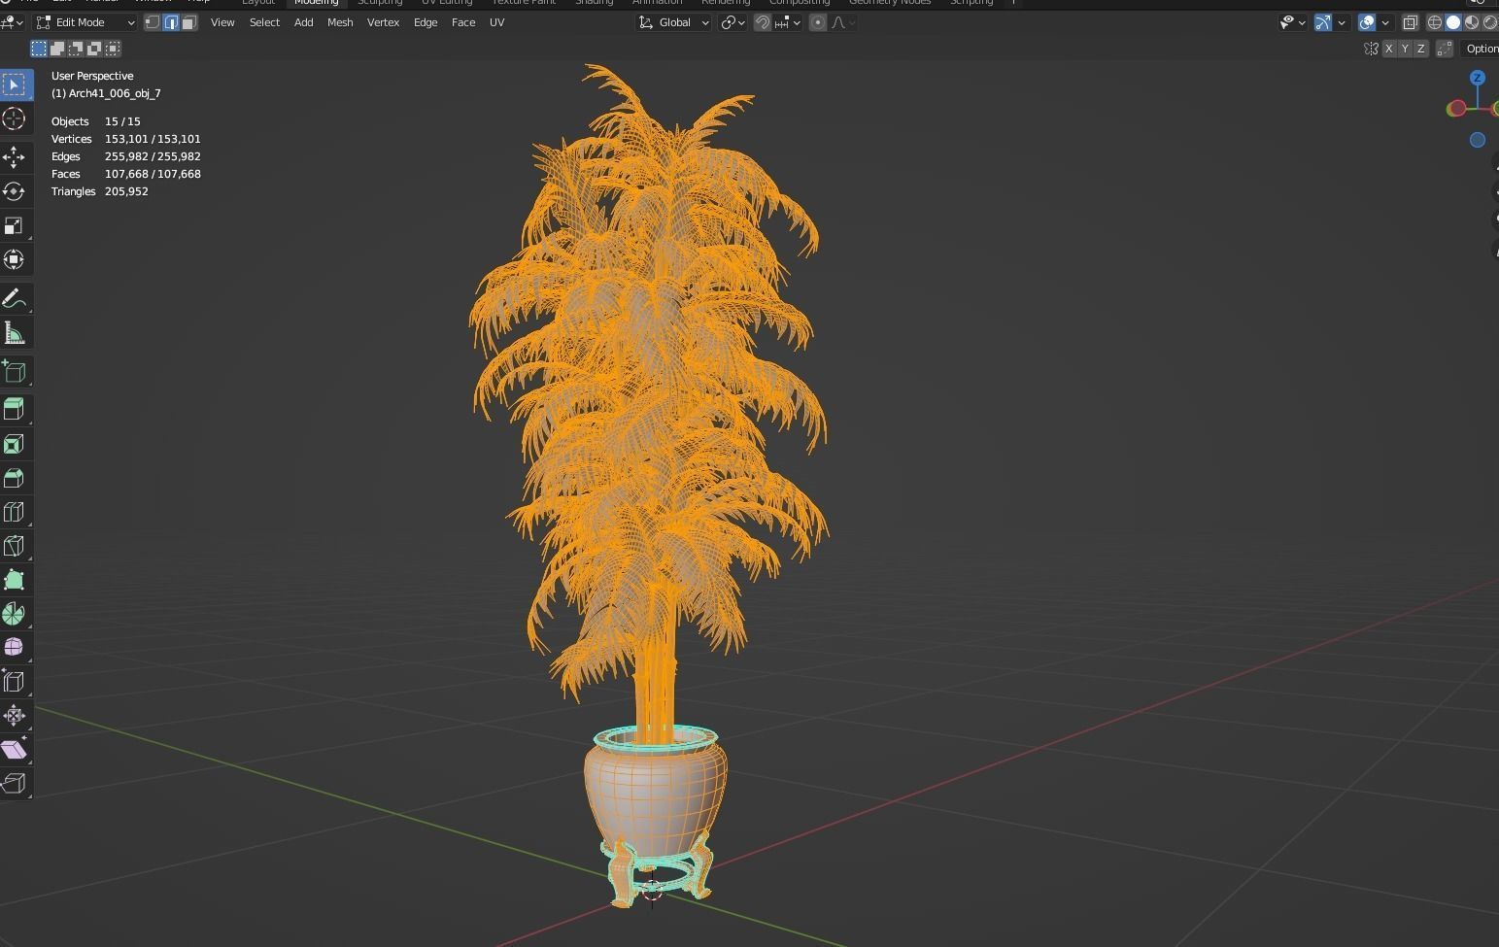1499x947 pixels.
Task: Pick the Move tool
Action: pyautogui.click(x=15, y=157)
